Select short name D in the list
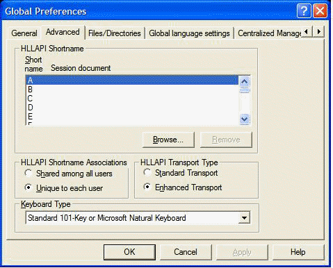The height and width of the screenshot is (268, 333). [x=132, y=108]
